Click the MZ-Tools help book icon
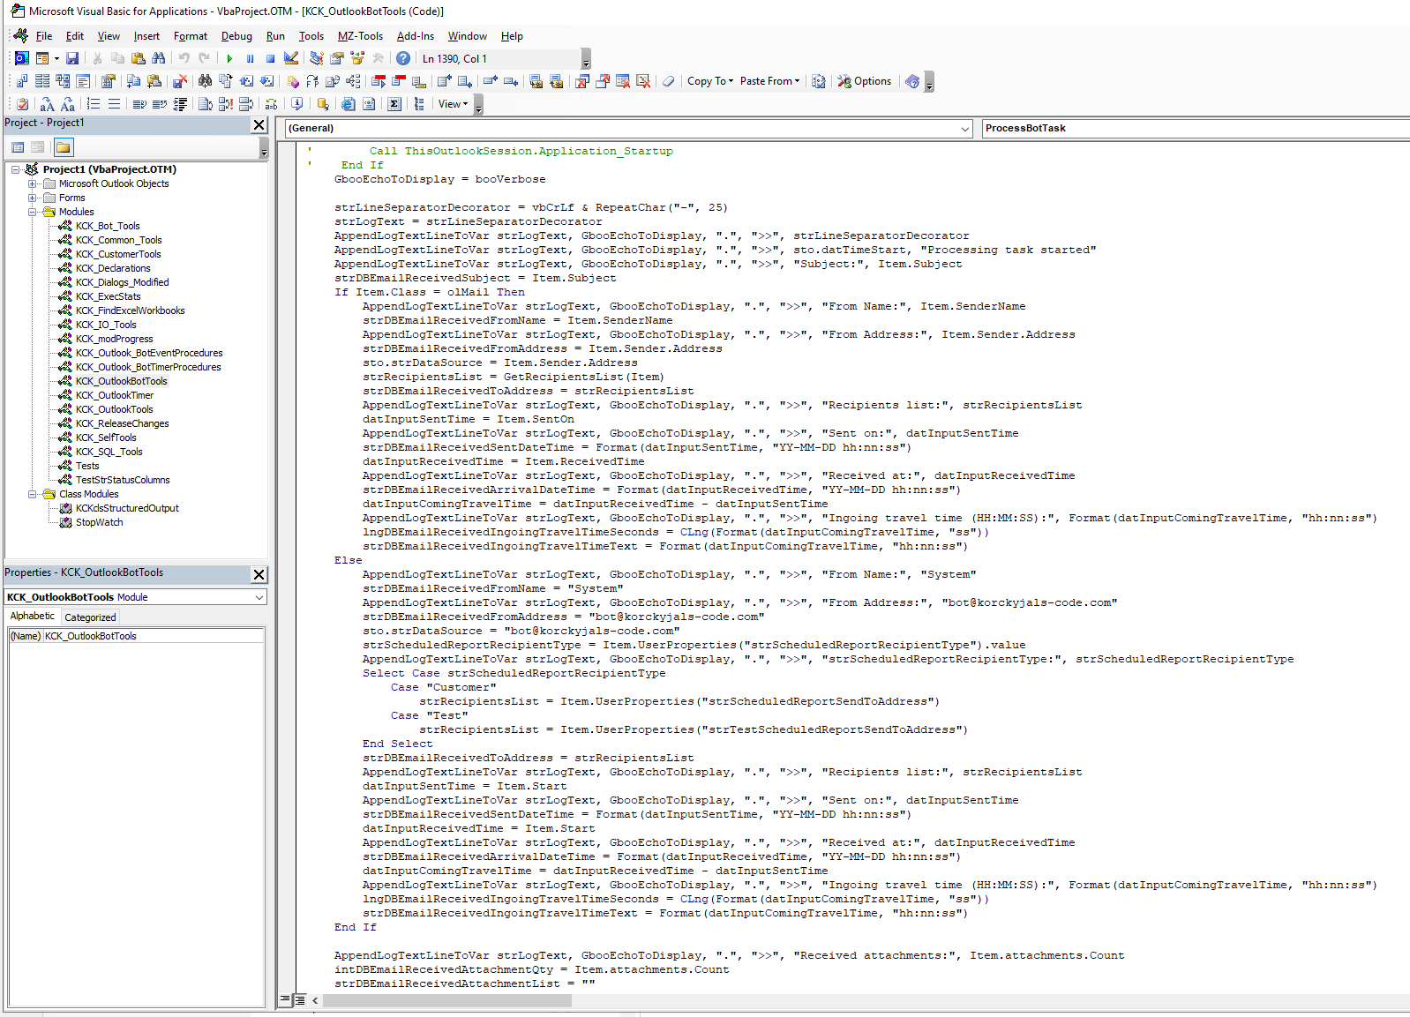Screen dimensions: 1410x1017 (912, 81)
